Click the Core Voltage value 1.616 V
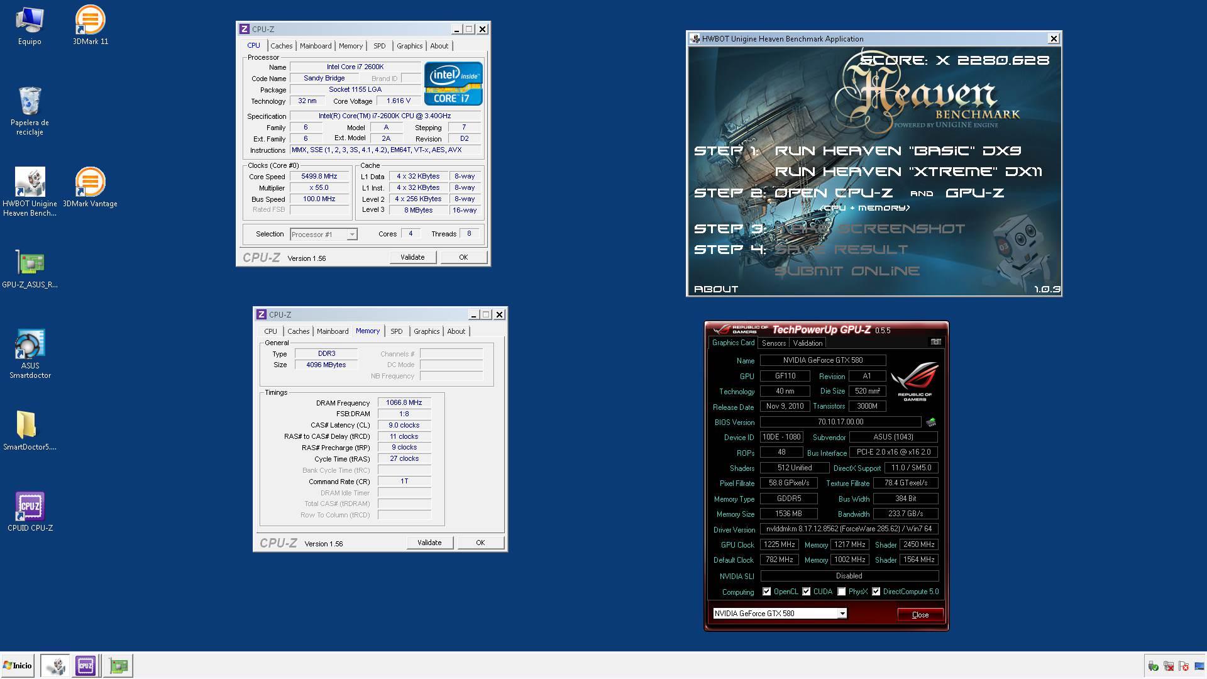This screenshot has width=1207, height=679. point(399,101)
